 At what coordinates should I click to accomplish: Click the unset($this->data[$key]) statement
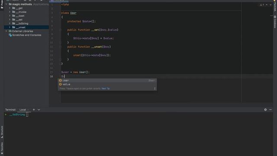[92, 55]
